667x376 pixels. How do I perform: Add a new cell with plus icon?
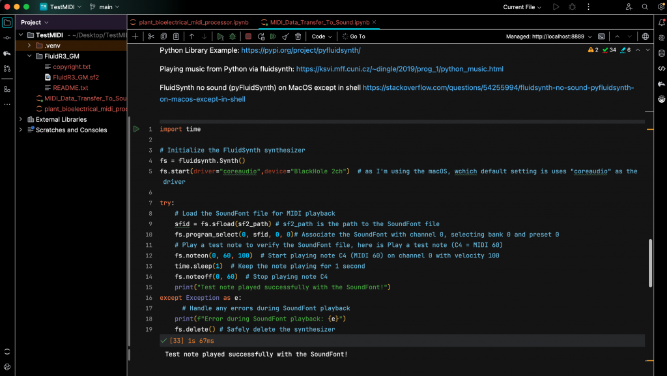(135, 36)
